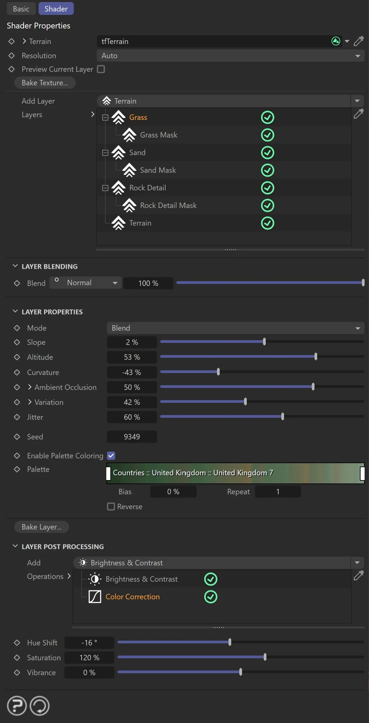Screen dimensions: 369x723
Task: Select the Color Correction operation row
Action: point(212,597)
